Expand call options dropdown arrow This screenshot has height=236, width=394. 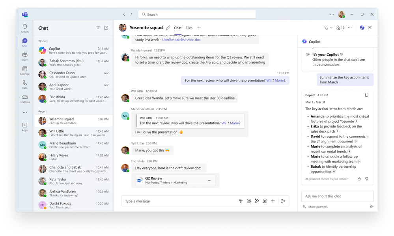click(x=331, y=28)
